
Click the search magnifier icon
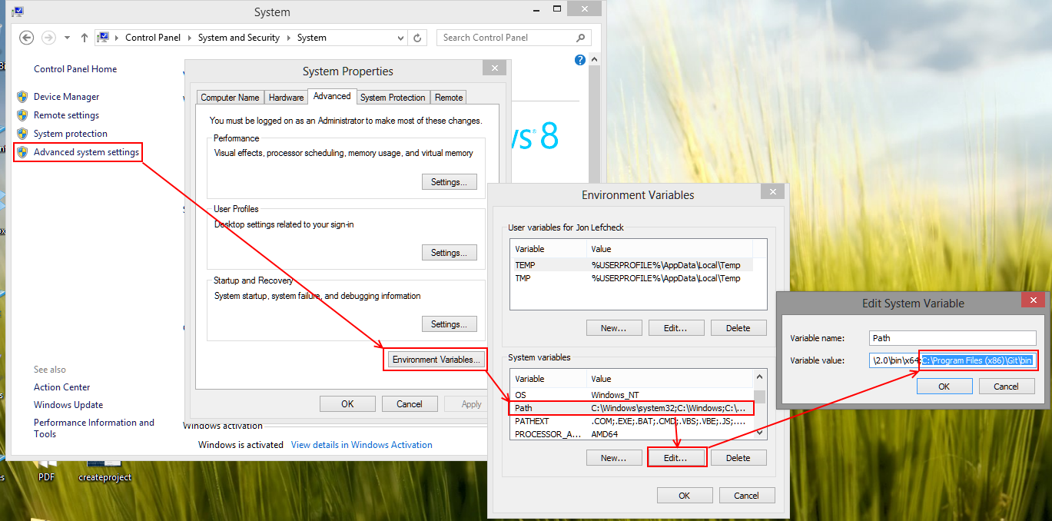[x=581, y=38]
